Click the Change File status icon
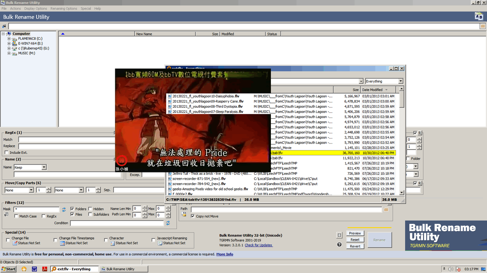The height and width of the screenshot is (273, 487). point(15,243)
